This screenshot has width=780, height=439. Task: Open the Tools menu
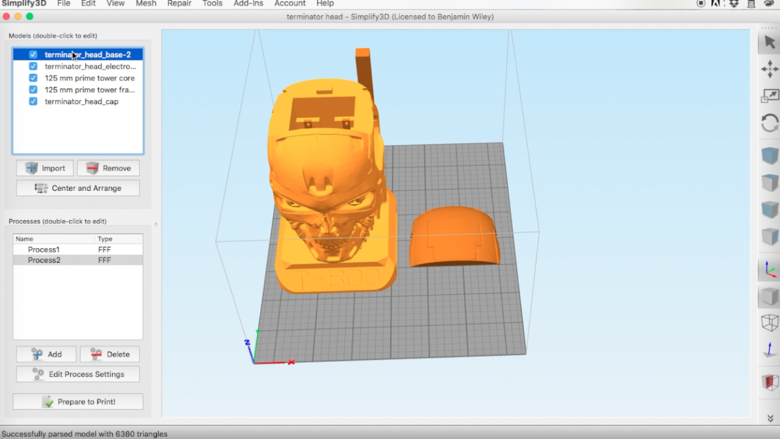click(x=212, y=4)
